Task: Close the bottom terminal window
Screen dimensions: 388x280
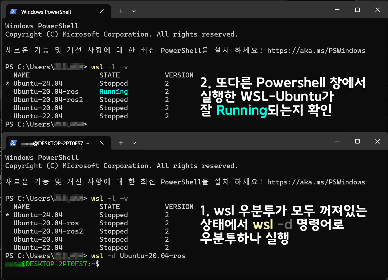Action: [x=377, y=141]
